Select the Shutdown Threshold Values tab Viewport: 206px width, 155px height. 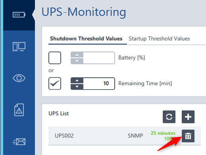86,39
